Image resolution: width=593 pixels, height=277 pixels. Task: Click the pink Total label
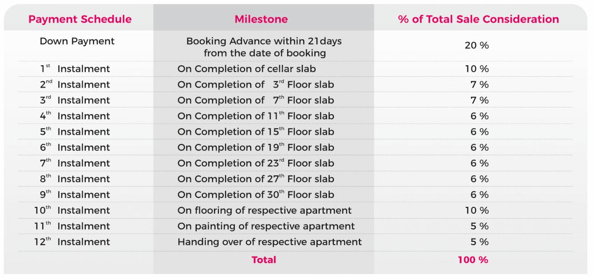pos(264,260)
